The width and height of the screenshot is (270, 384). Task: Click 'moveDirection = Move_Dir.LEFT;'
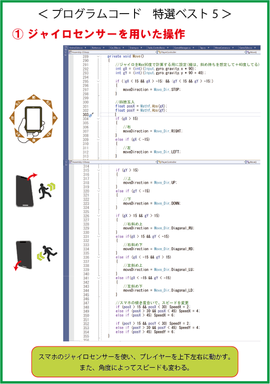click(x=152, y=152)
